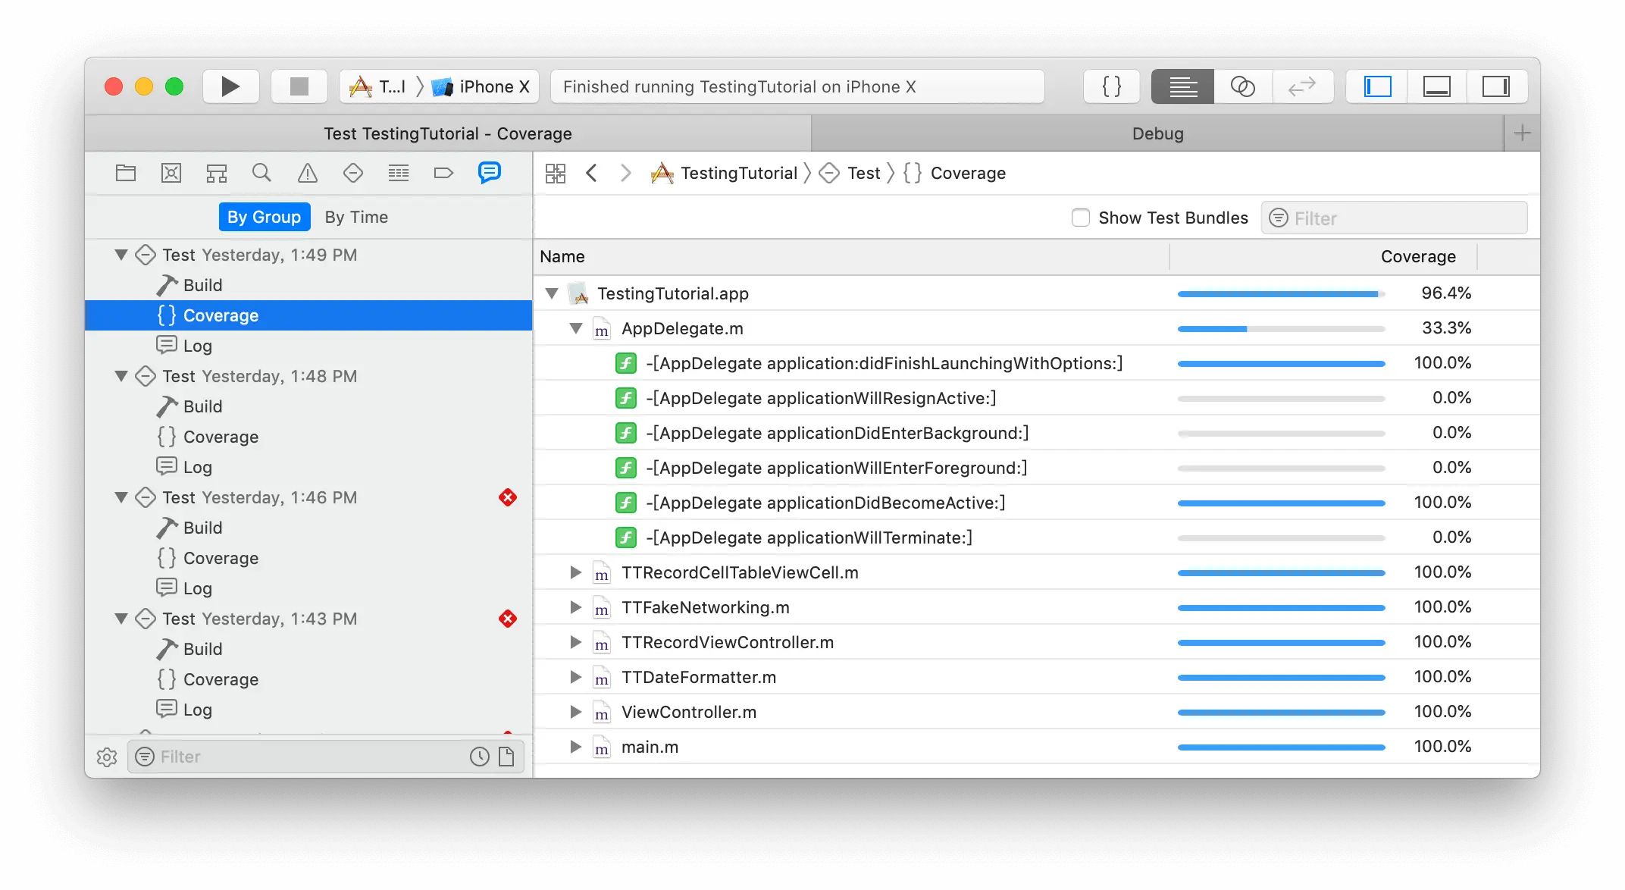Collapse the Test Yesterday 1:48 PM group
This screenshot has height=890, width=1625.
point(121,376)
